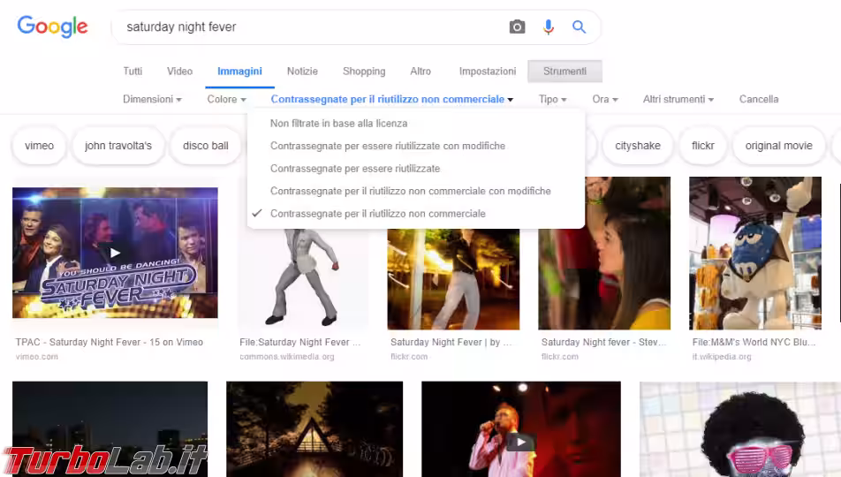This screenshot has width=841, height=477.
Task: Open the TPAC Saturday Night Fever Vimeo thumbnail
Action: (x=116, y=253)
